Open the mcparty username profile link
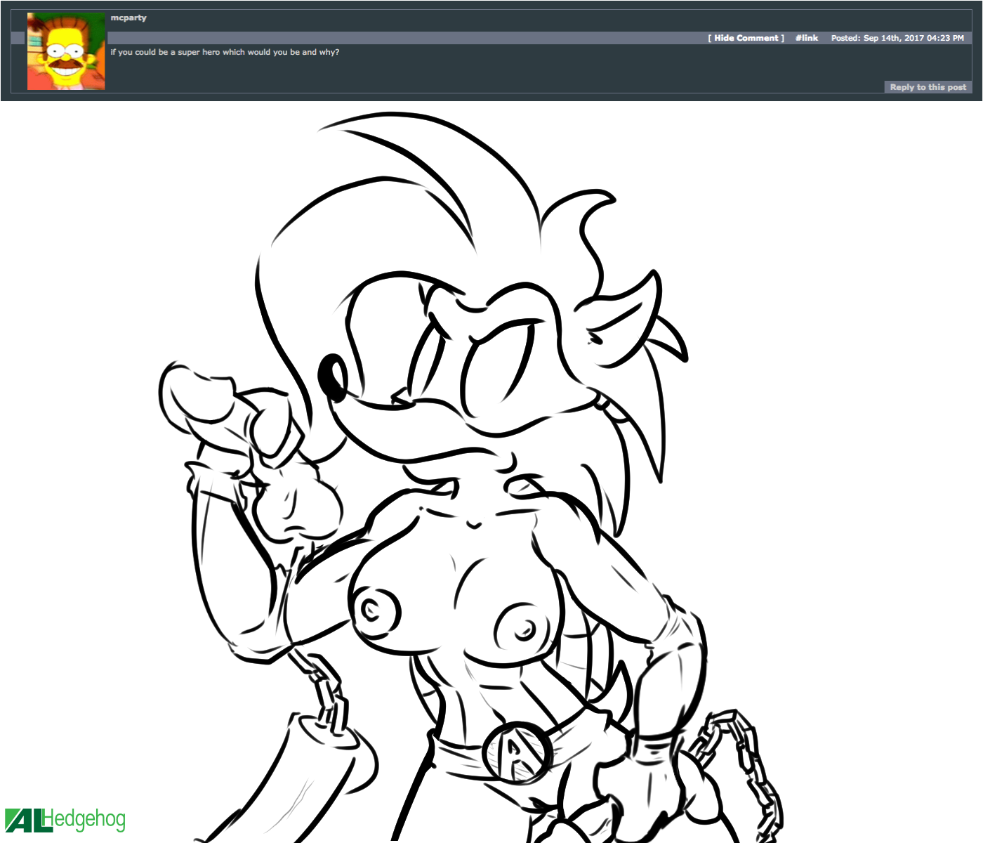983x843 pixels. click(128, 18)
